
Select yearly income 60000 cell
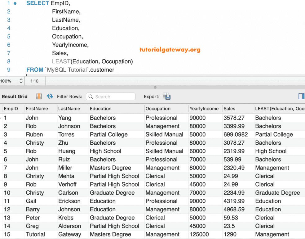197,151
